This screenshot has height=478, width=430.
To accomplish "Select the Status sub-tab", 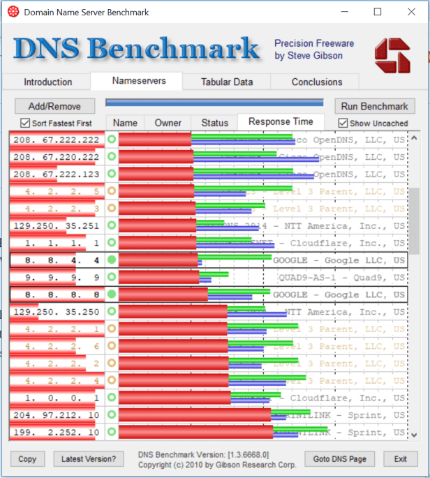I will click(x=214, y=123).
